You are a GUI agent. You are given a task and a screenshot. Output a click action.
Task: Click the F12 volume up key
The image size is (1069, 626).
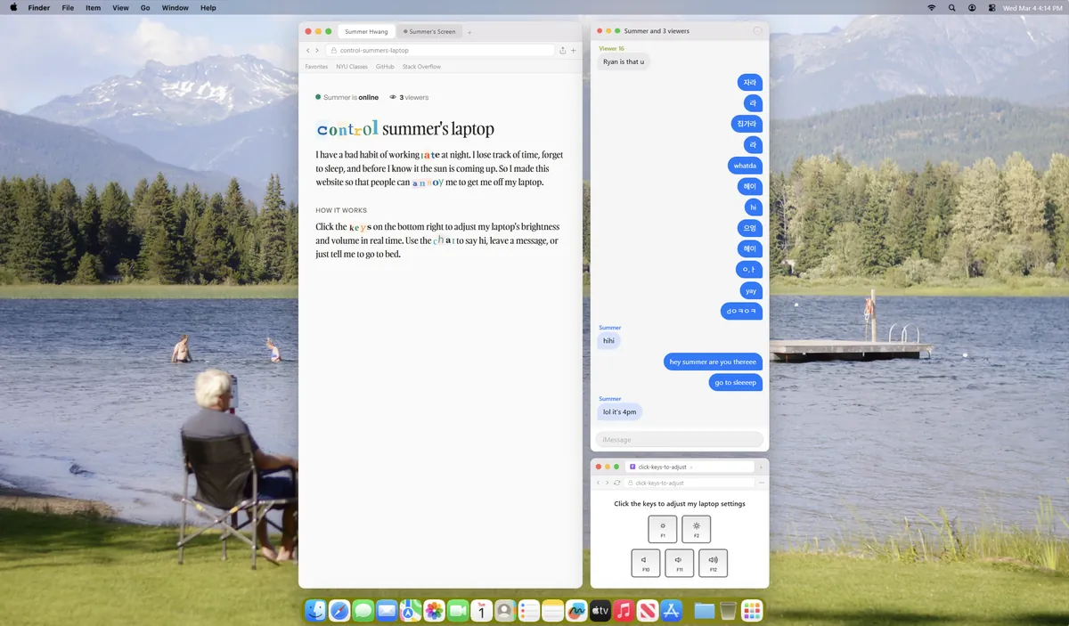(714, 563)
